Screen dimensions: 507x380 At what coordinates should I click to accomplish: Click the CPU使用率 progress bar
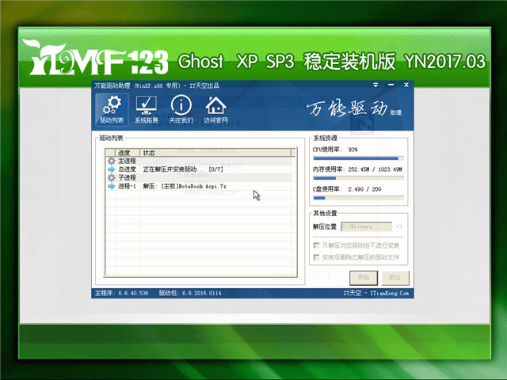pos(359,158)
